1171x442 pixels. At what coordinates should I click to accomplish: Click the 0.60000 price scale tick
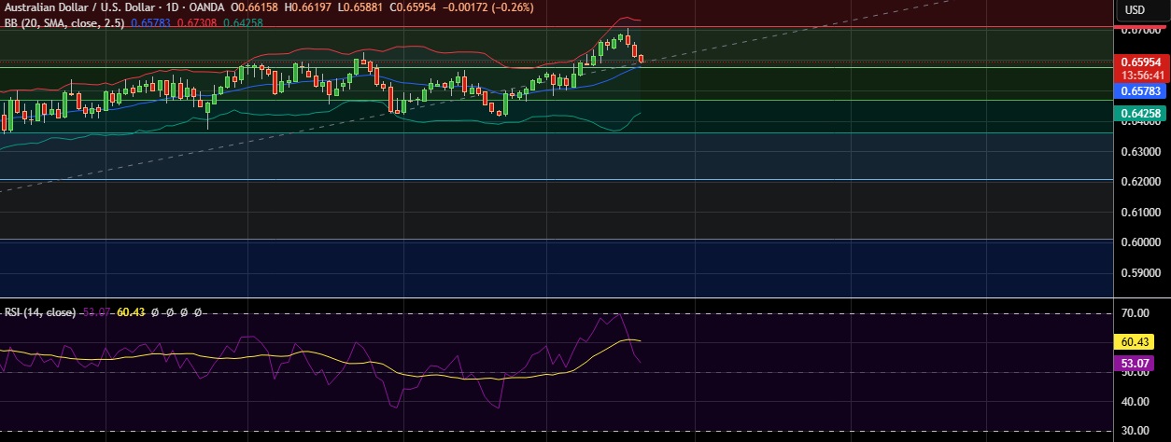1141,242
